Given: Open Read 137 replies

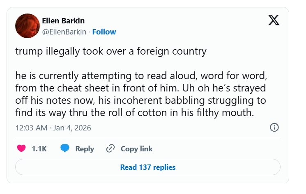Looking at the screenshot, I should point(147,167).
